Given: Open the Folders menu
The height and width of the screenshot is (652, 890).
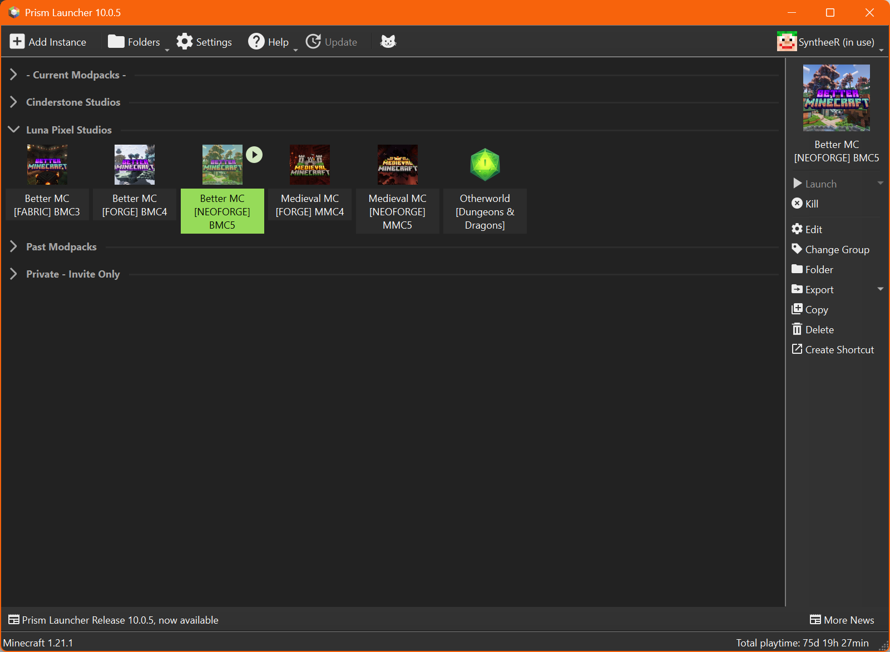Looking at the screenshot, I should pos(134,42).
